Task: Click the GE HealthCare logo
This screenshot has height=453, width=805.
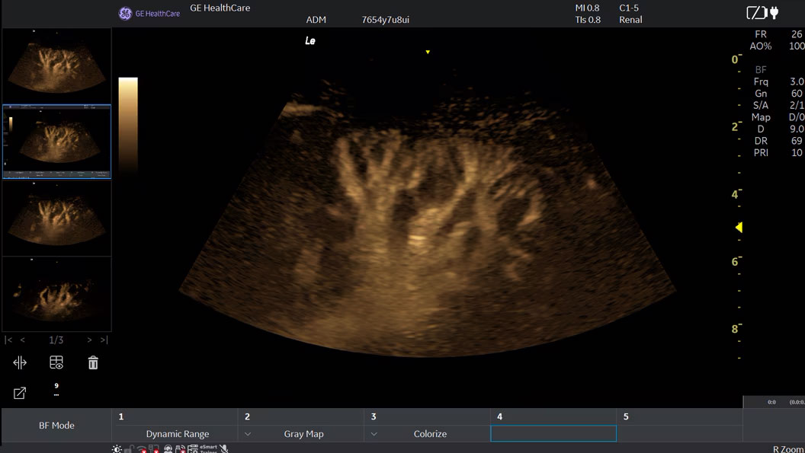Action: 149,14
